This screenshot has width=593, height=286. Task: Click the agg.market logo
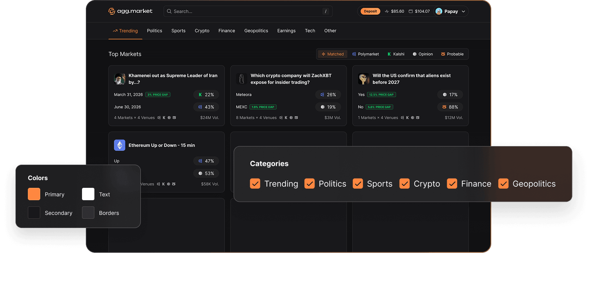pos(130,11)
